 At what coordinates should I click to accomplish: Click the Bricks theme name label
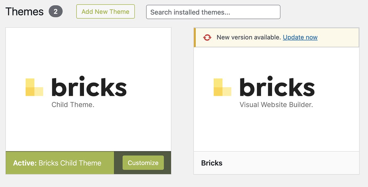pos(212,163)
